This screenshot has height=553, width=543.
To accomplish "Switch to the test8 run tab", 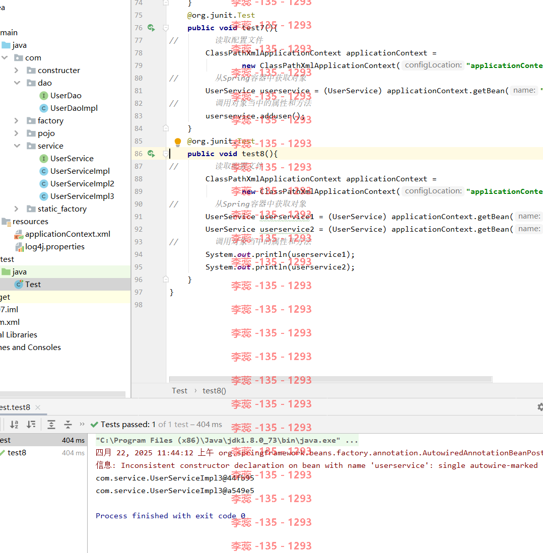I will coord(16,407).
